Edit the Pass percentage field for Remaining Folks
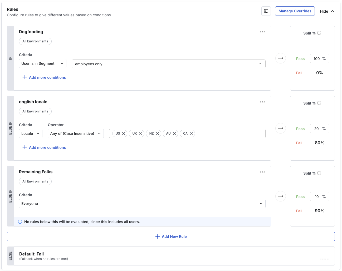Screen dimensions: 342x271 click(x=317, y=197)
